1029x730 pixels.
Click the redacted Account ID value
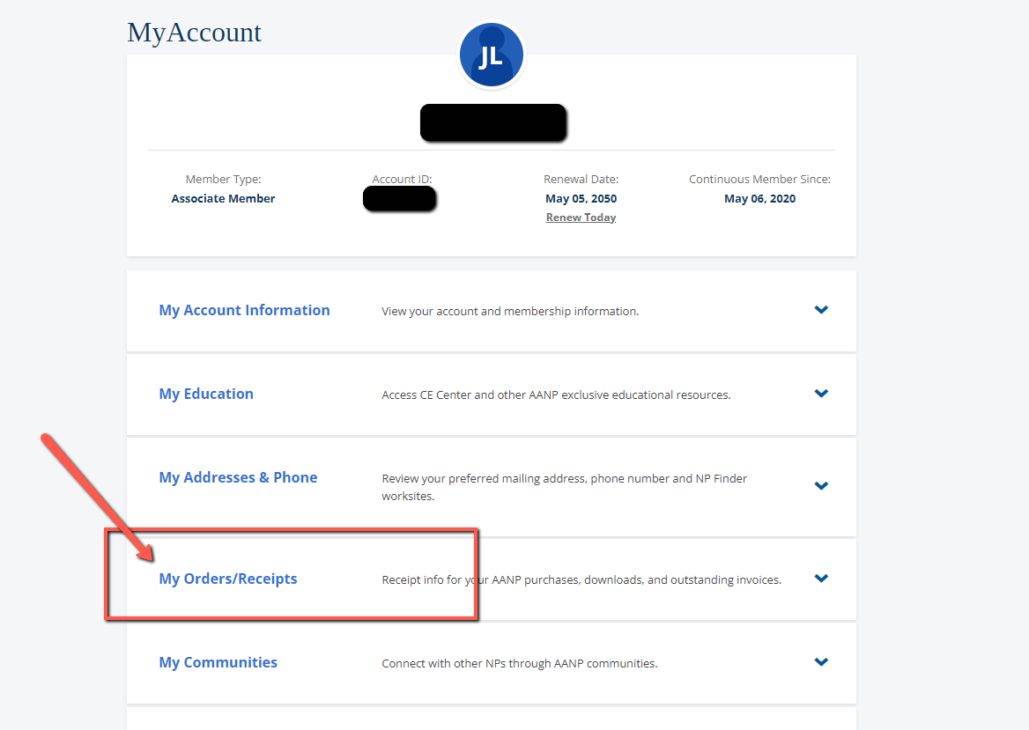click(x=400, y=199)
